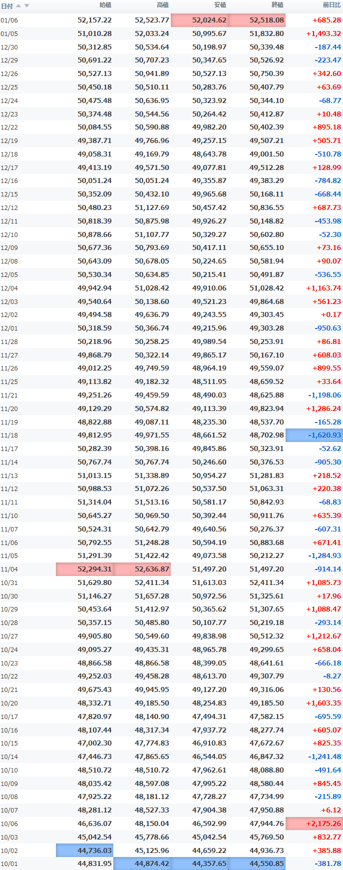Viewport: 343px width, 870px height.
Task: Click the 始値 column header
Action: [105, 5]
